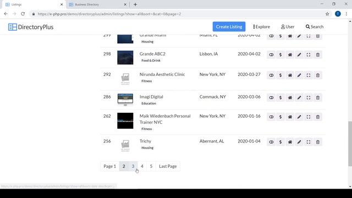The height and width of the screenshot is (198, 352).
Task: Bookmark this page with star icon
Action: pyautogui.click(x=327, y=14)
